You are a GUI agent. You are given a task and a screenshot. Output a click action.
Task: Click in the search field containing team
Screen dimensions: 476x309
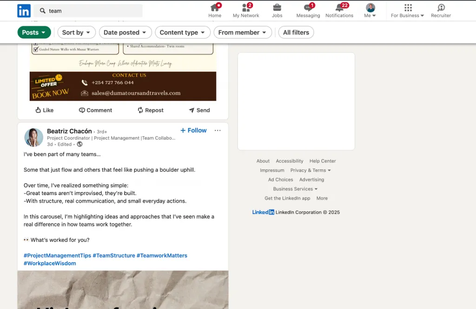click(88, 11)
